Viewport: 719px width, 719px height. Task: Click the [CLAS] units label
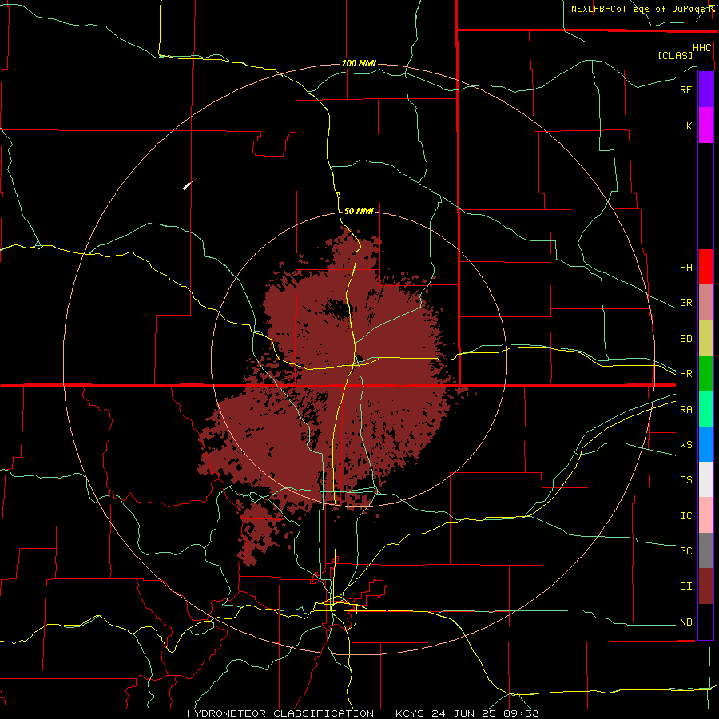click(675, 55)
